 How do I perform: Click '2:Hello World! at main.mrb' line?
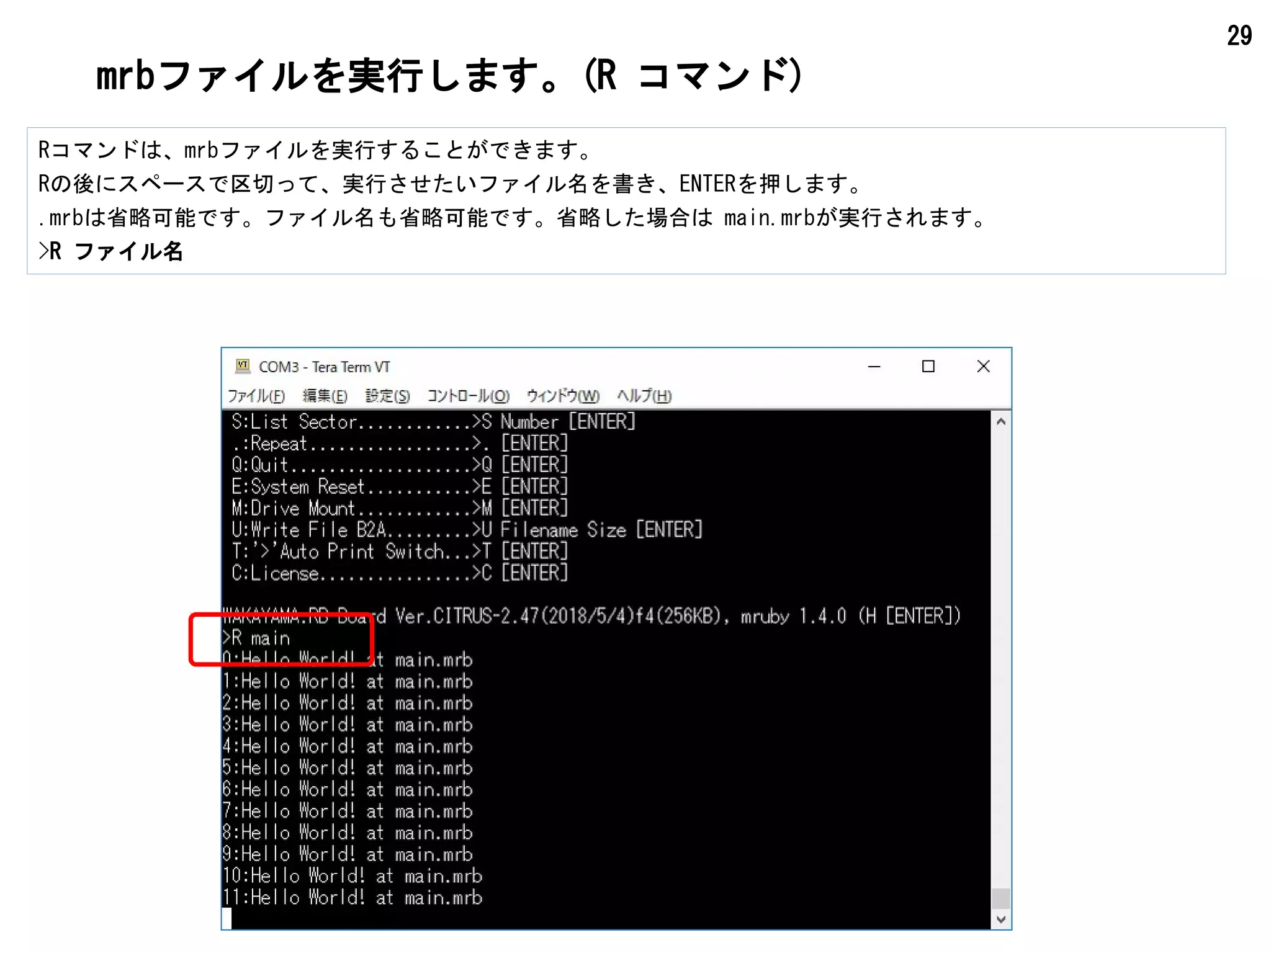[348, 703]
